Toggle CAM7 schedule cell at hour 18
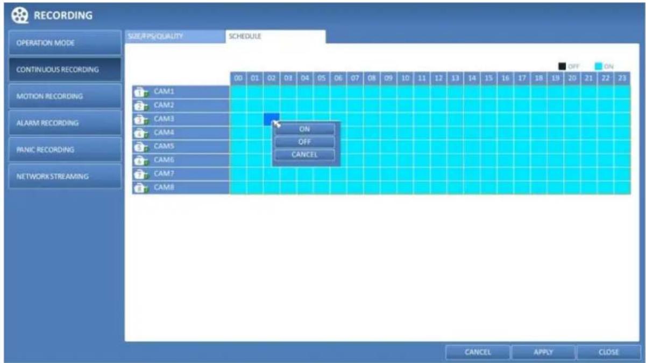This screenshot has width=646, height=363. 539,174
